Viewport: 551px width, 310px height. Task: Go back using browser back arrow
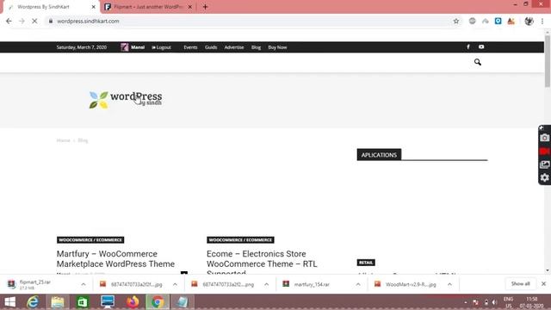click(x=9, y=21)
